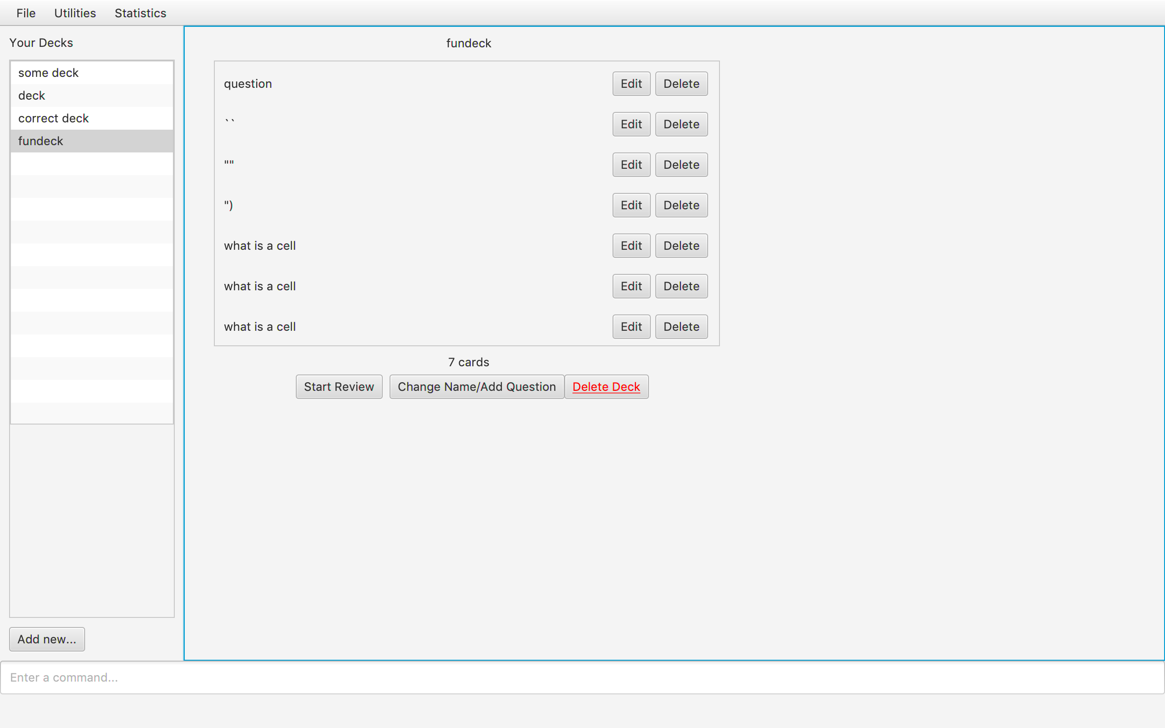This screenshot has height=728, width=1165.
Task: Edit the last 'what is a cell' card
Action: (x=631, y=326)
